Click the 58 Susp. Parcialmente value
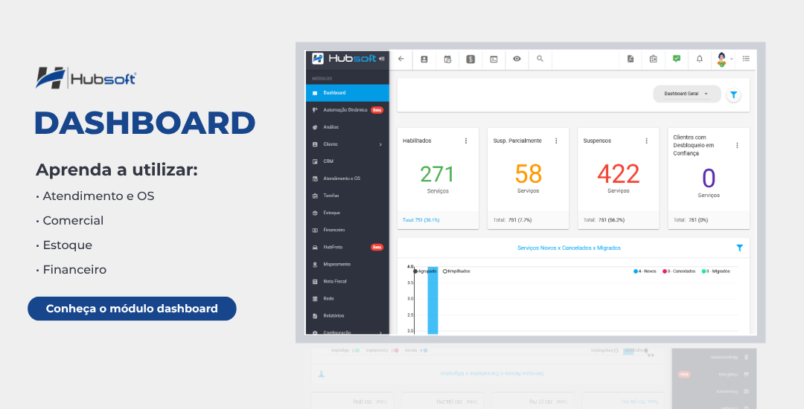 tap(528, 174)
